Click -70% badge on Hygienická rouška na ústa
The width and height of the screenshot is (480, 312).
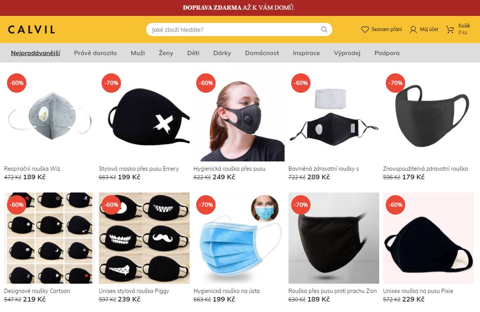206,205
